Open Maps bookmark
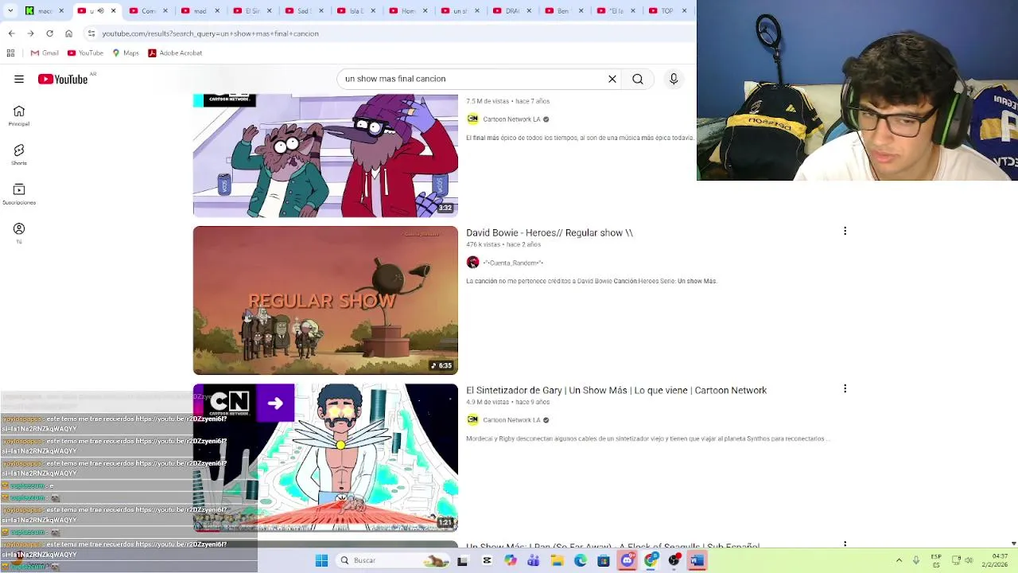1018x573 pixels. (126, 53)
